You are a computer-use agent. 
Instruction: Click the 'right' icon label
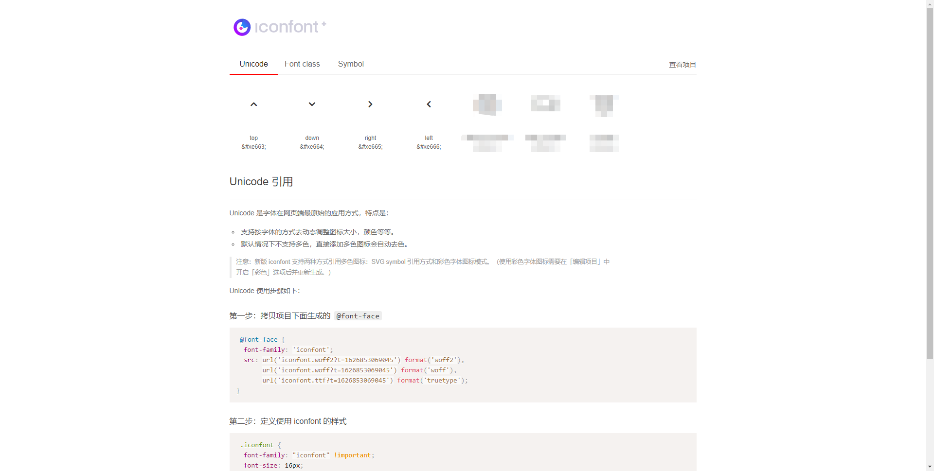(370, 138)
